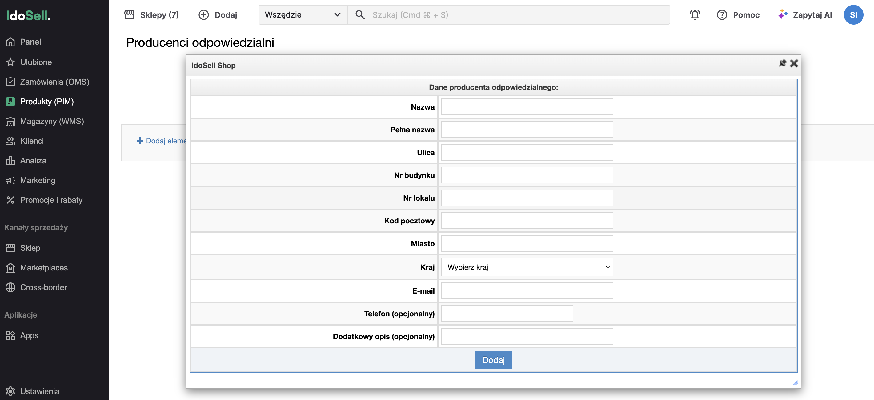Go to Magazyny (WMS) menu item
Viewport: 874px width, 400px height.
pos(52,121)
